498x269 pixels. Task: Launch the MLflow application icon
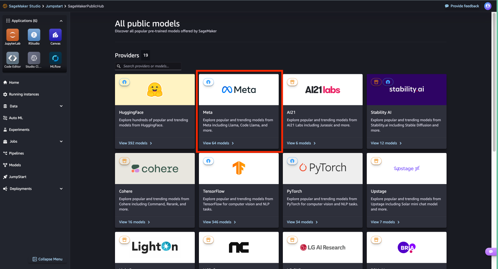[x=55, y=58]
